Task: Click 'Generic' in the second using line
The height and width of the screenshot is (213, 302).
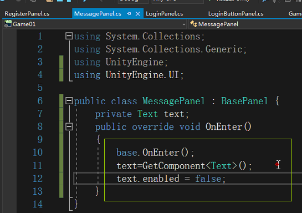Action: [x=224, y=49]
